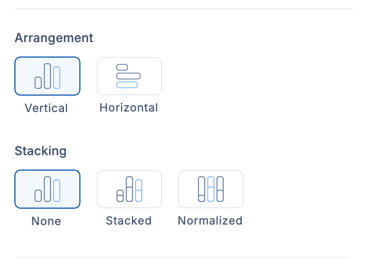Click the Normalized text label
The image size is (366, 259).
[x=210, y=221]
